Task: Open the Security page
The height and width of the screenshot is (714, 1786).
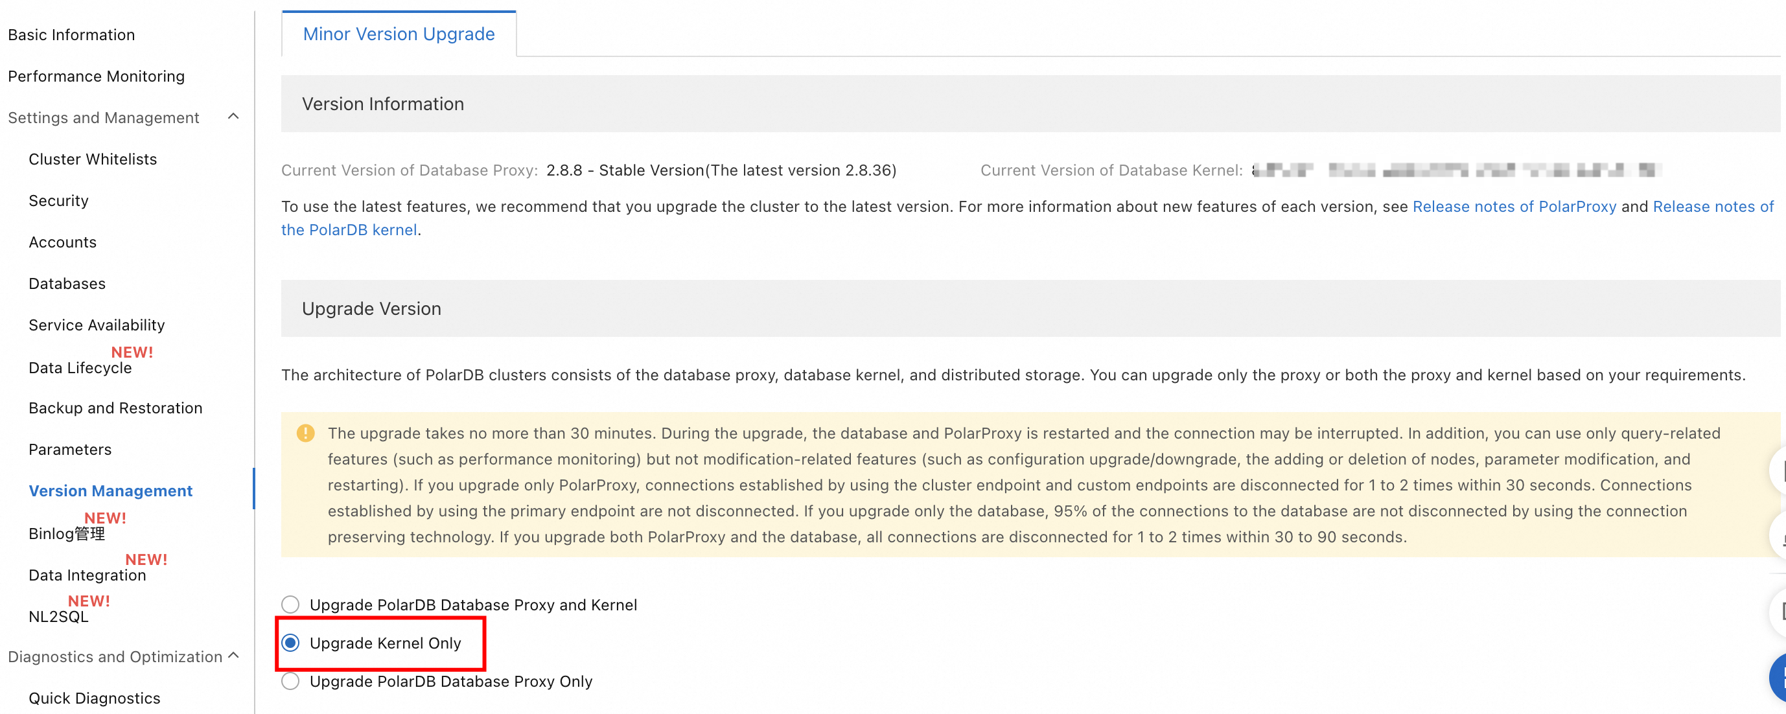Action: click(58, 200)
